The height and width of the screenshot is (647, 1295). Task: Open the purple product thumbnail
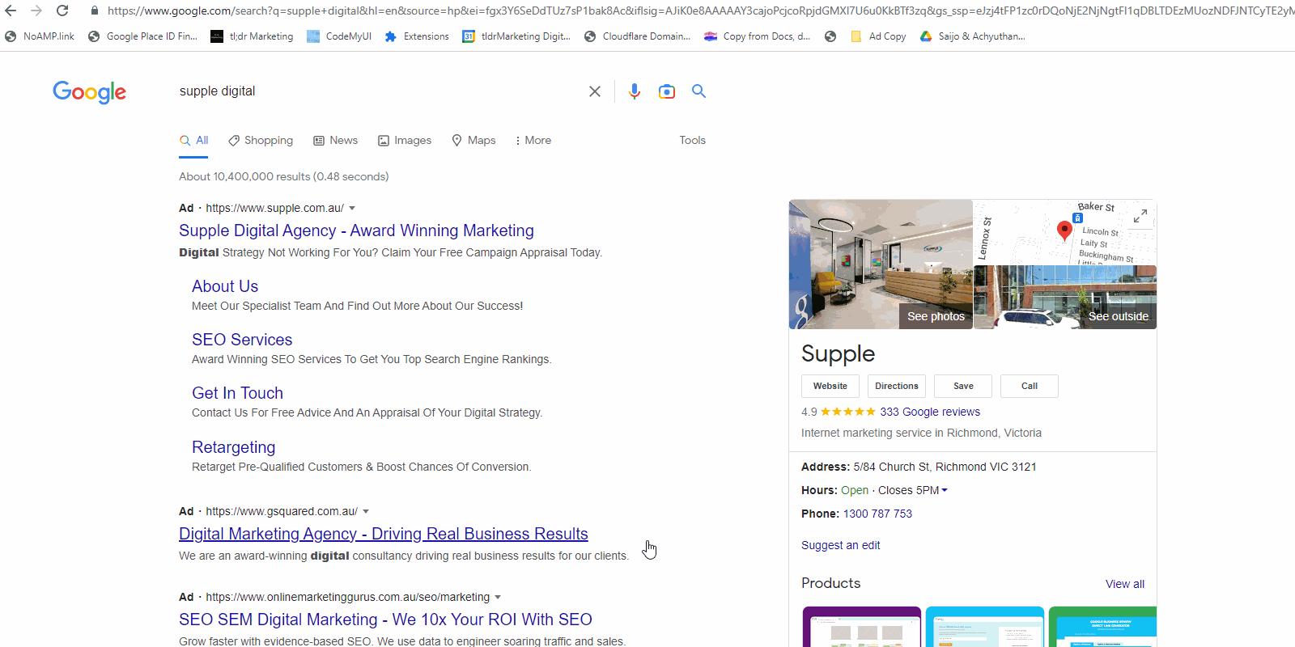tap(861, 627)
